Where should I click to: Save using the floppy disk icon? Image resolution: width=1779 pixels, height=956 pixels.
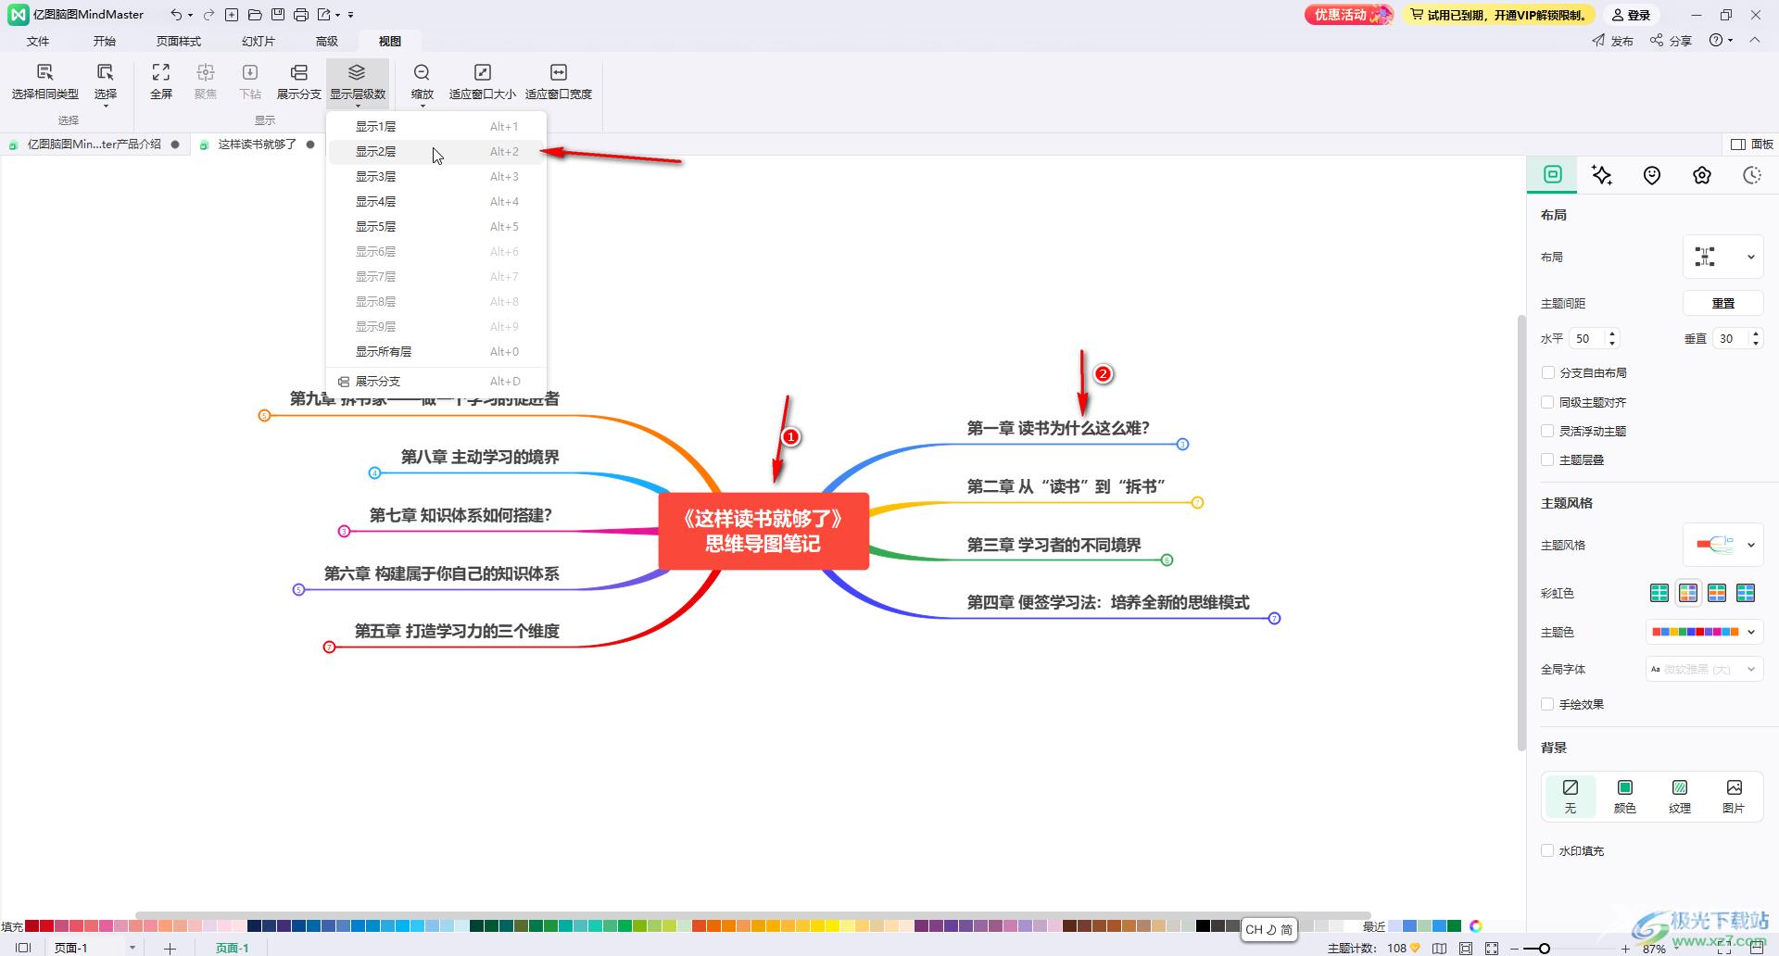point(278,15)
